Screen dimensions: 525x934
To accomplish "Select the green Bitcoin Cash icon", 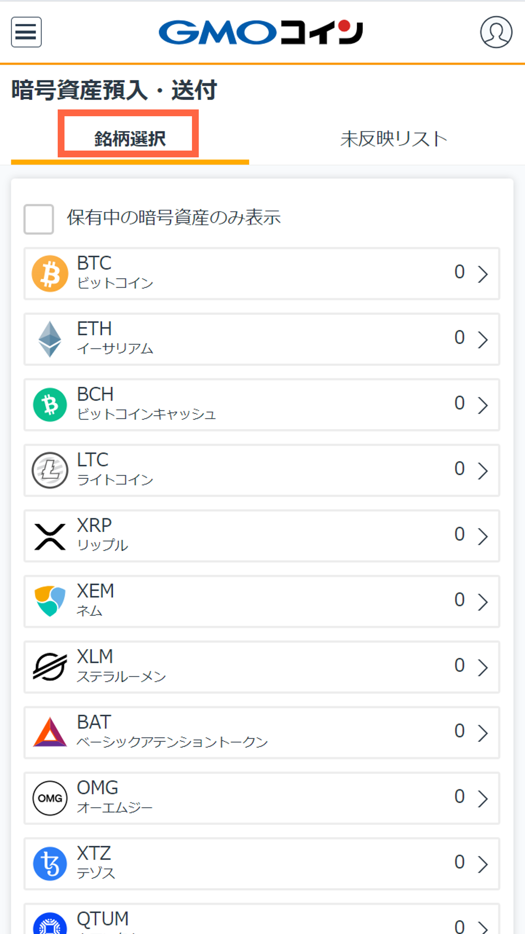I will (x=50, y=405).
